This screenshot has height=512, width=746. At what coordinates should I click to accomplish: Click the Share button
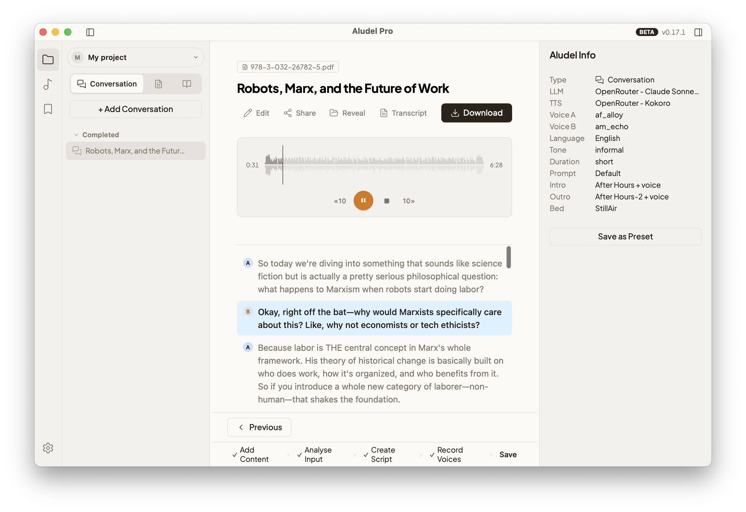[299, 113]
